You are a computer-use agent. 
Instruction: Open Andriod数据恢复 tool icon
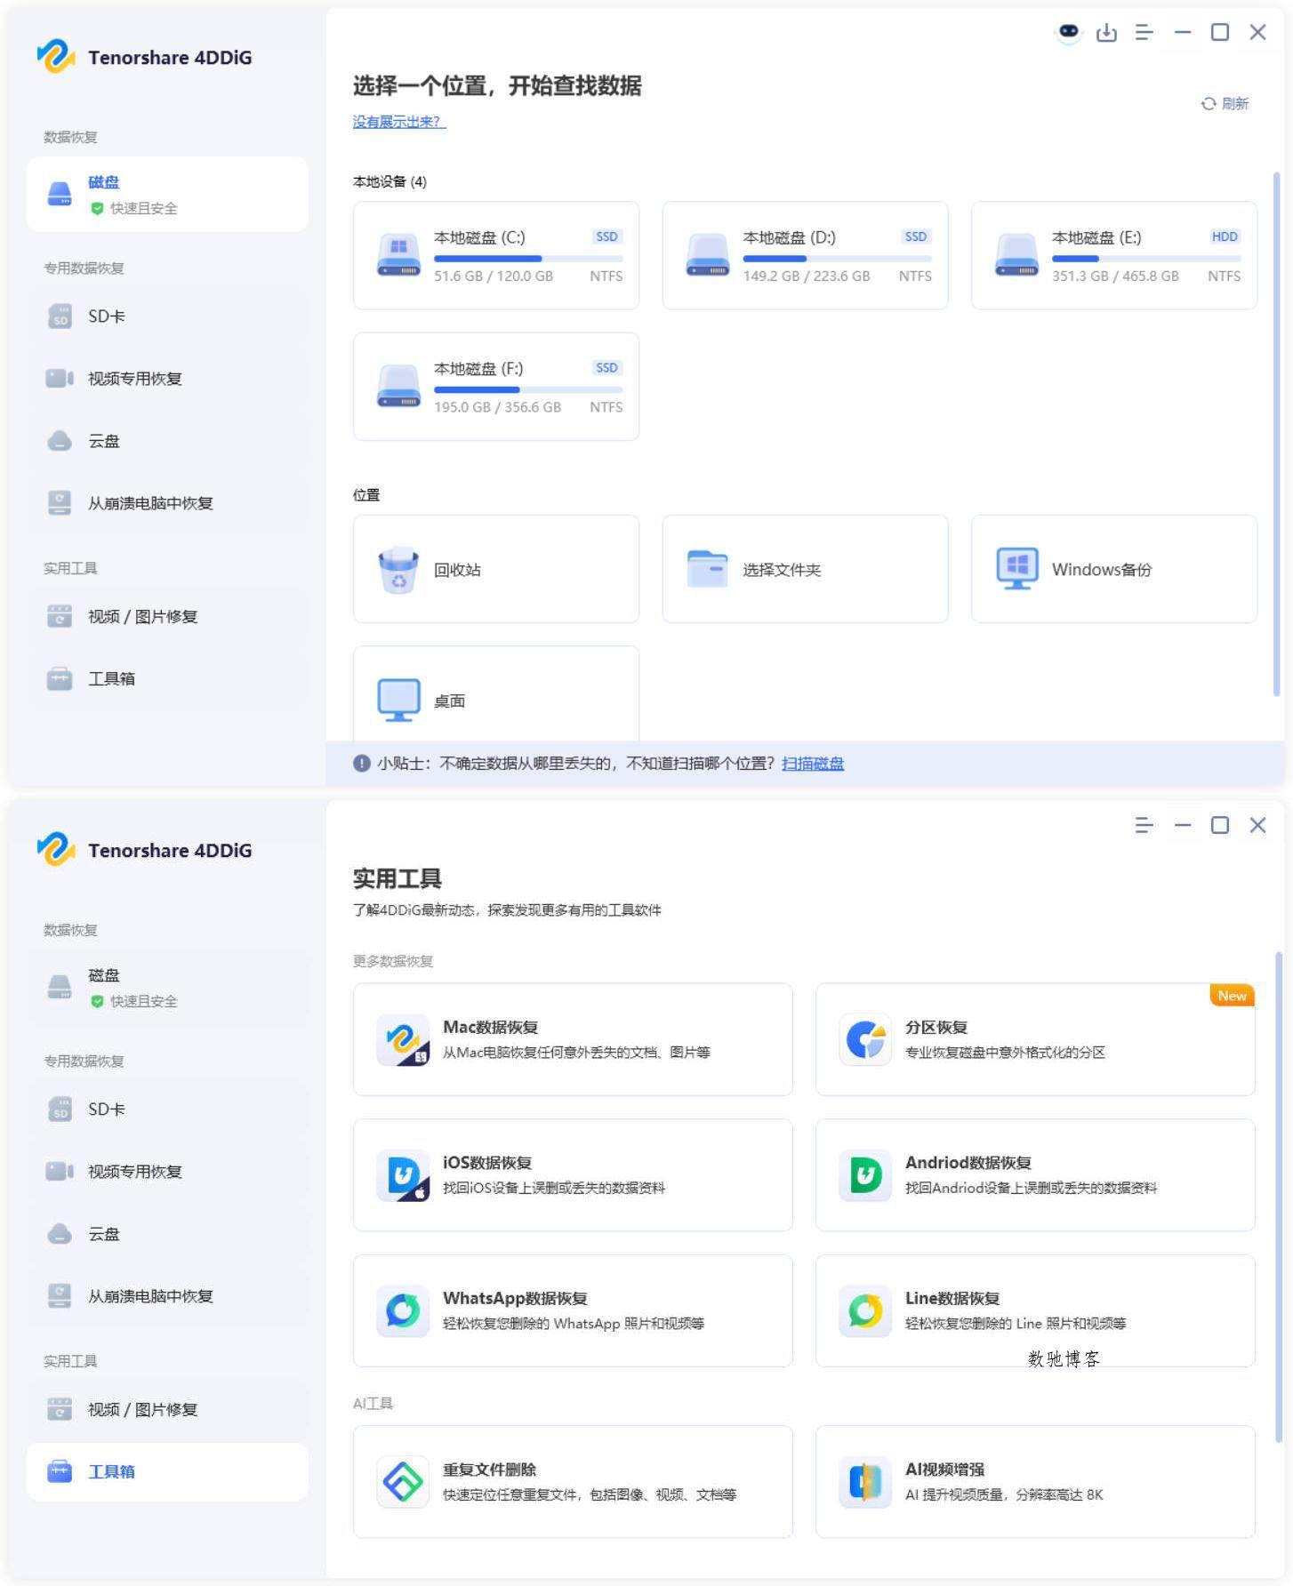865,1175
